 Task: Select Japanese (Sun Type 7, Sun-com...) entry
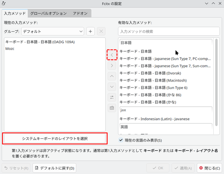click(x=166, y=66)
